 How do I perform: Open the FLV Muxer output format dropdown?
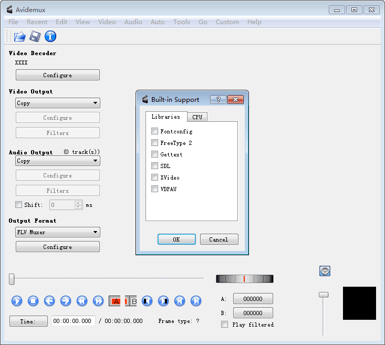coord(58,232)
